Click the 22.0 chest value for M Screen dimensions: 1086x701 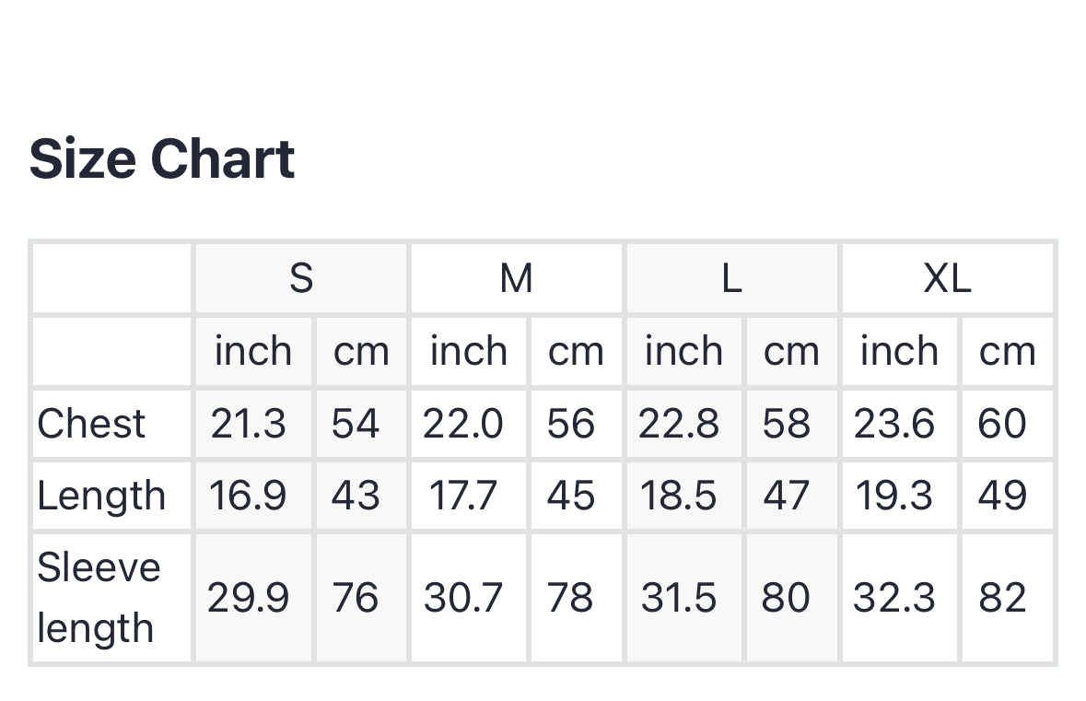[x=463, y=424]
